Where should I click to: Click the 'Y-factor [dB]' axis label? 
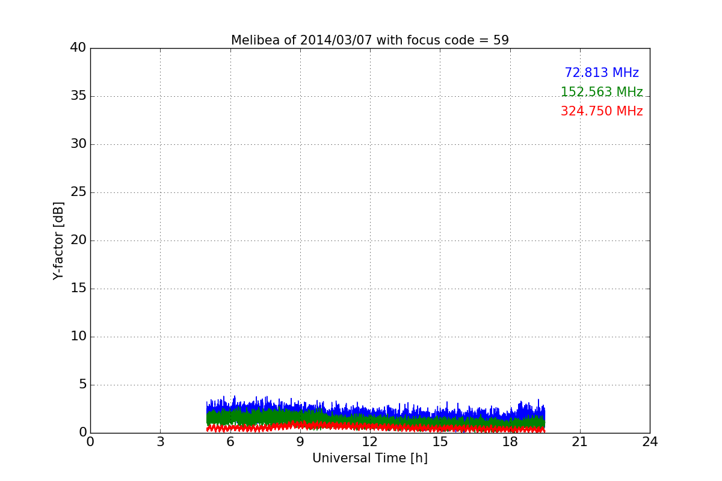tap(58, 240)
